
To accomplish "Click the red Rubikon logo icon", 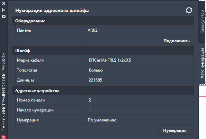I will [x=3, y=137].
